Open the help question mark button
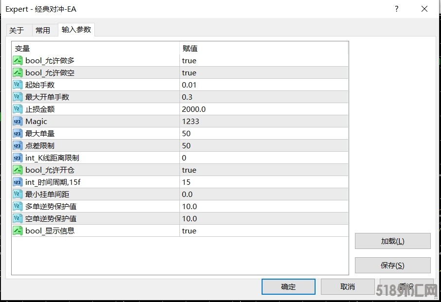The height and width of the screenshot is (302, 441). coord(397,9)
